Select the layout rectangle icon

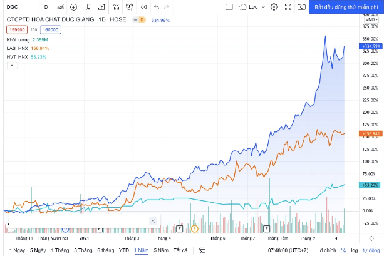coord(228,7)
